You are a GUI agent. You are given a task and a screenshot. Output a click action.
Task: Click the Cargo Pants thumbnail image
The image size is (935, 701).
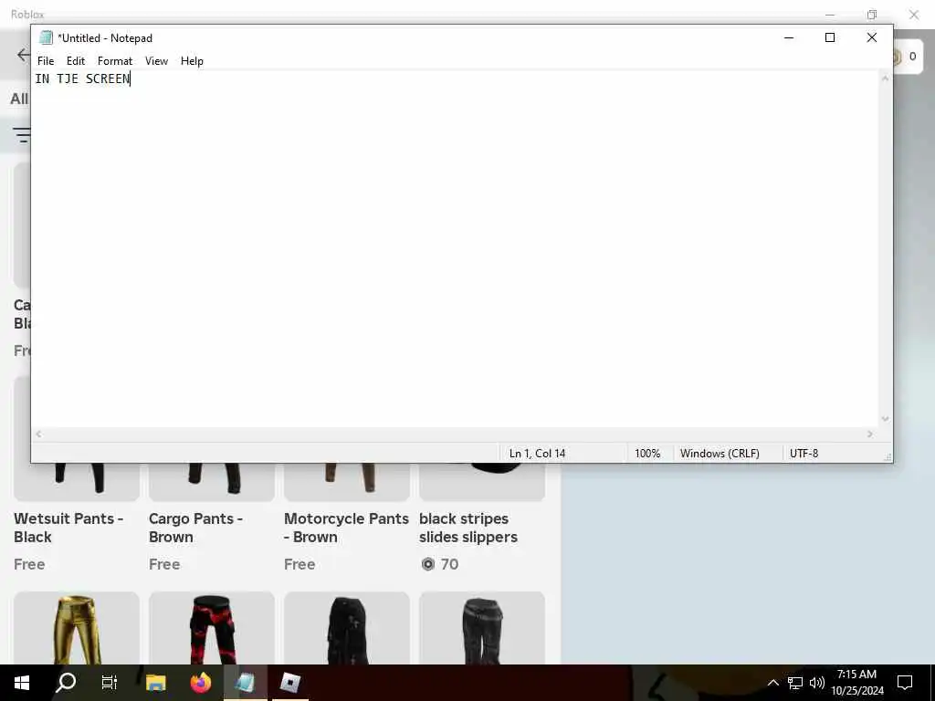click(x=212, y=482)
